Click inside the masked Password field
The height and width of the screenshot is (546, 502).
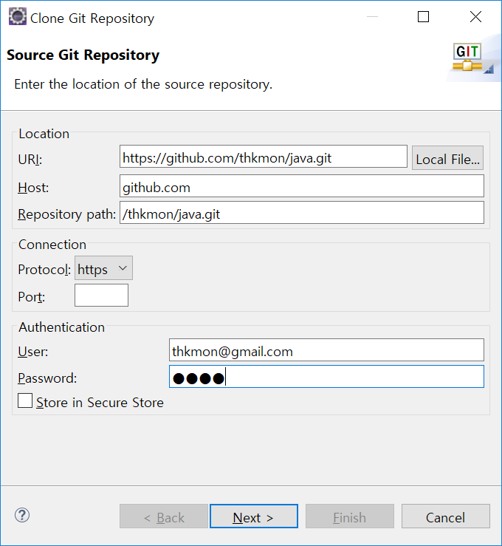coord(326,378)
